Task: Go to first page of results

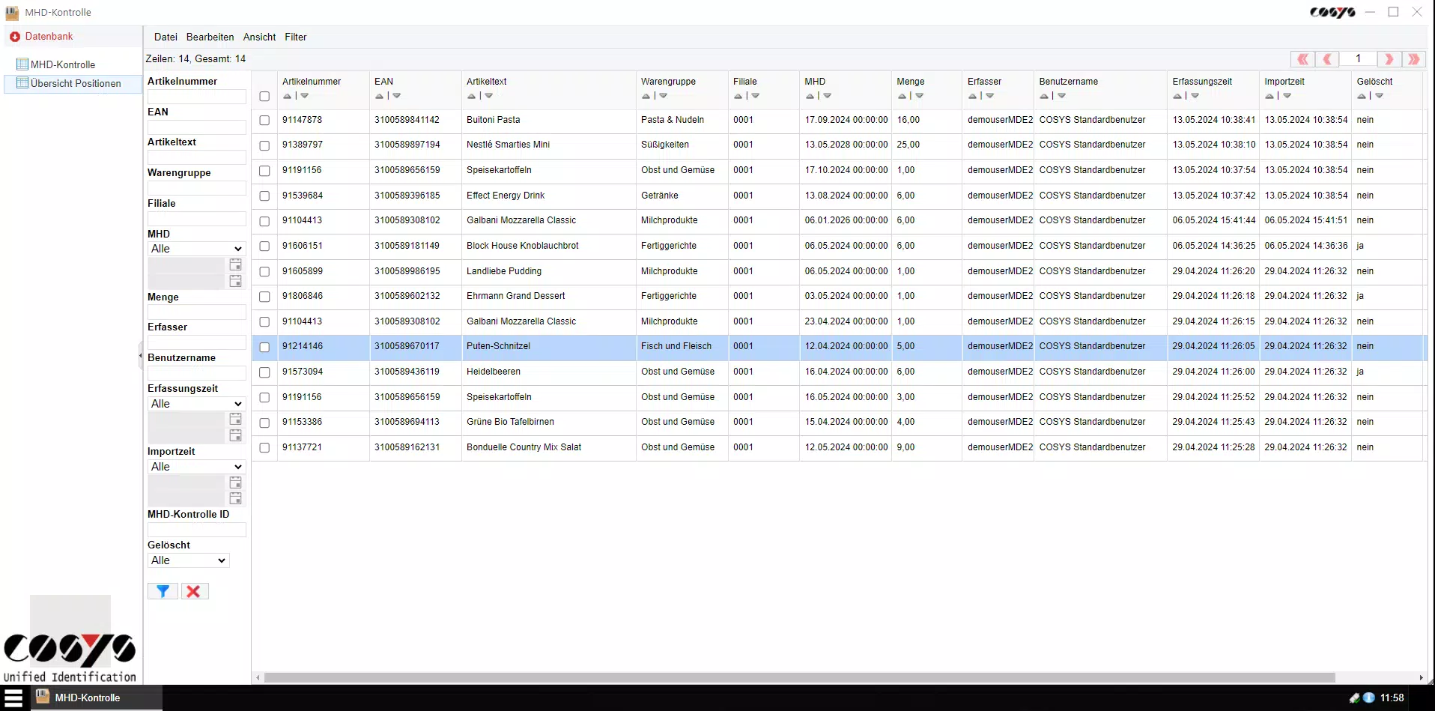Action: coord(1302,59)
